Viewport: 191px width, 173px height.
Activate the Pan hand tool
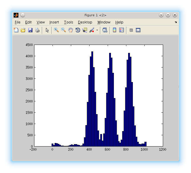[x=71, y=30]
